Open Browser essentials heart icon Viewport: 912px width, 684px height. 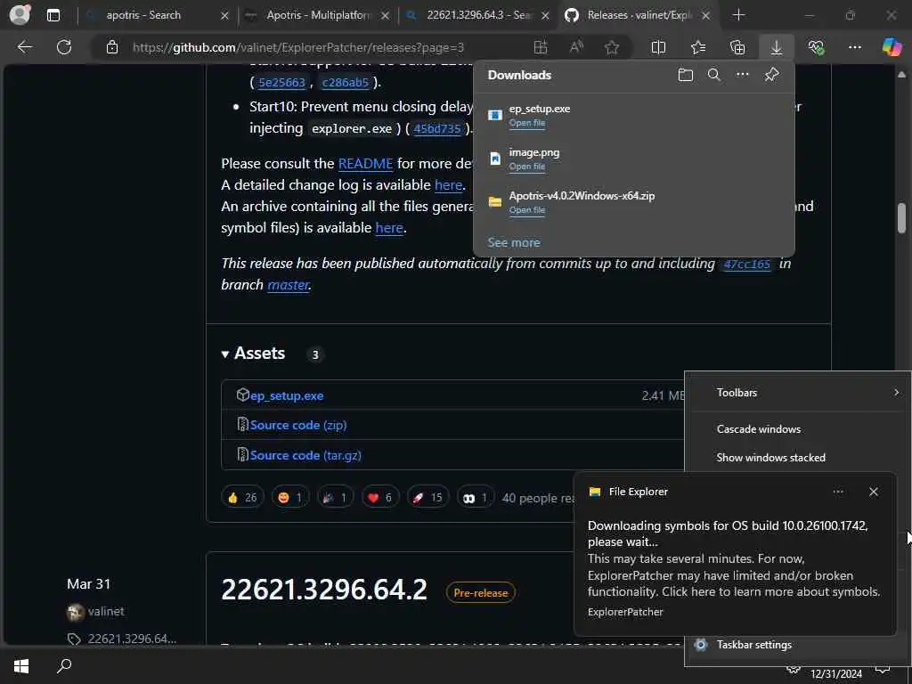pos(816,47)
